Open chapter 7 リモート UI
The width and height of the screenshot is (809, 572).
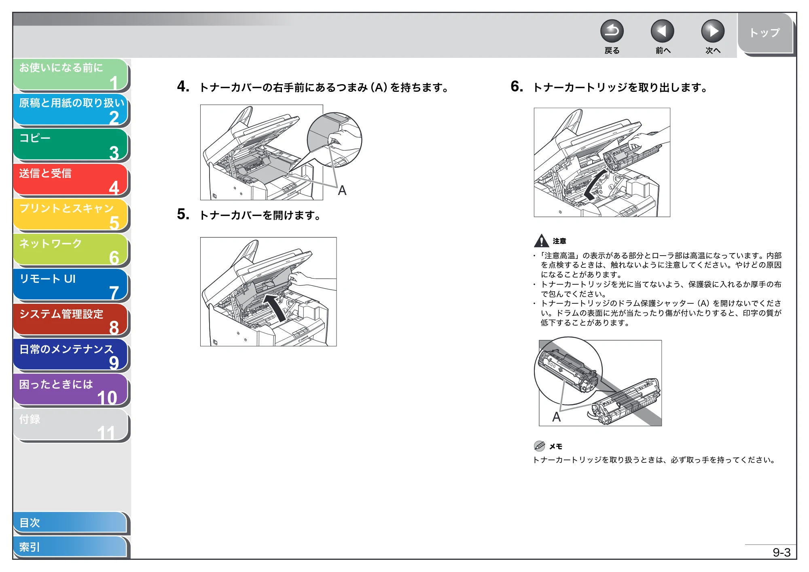(70, 285)
